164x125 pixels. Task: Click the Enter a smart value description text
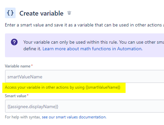click(x=84, y=25)
